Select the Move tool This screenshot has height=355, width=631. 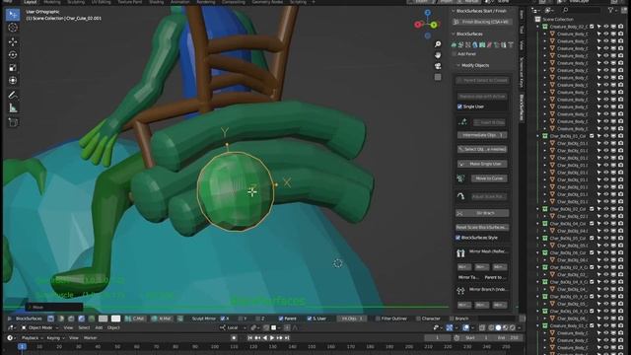coord(13,41)
